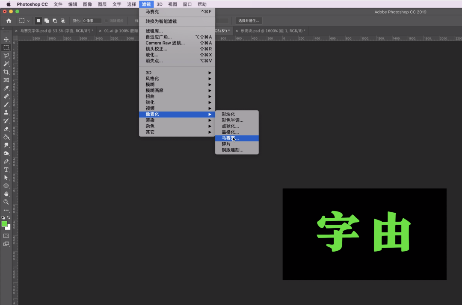Screen dimensions: 462x305
Task: Choose the Eyedropper tool
Action: (x=6, y=88)
